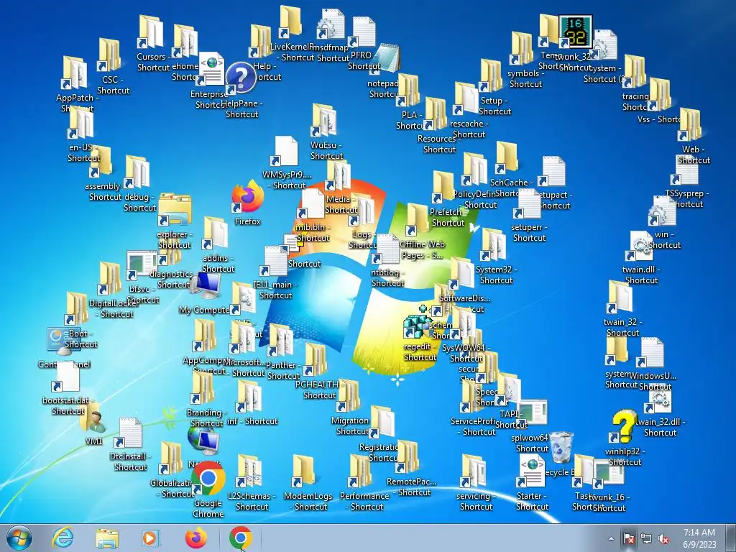Screen dimensions: 736x552
Task: Open the explorer shortcut icon
Action: [x=174, y=209]
